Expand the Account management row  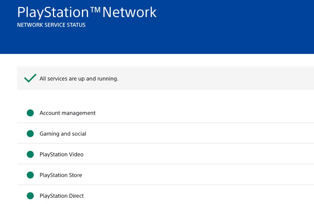click(165, 113)
